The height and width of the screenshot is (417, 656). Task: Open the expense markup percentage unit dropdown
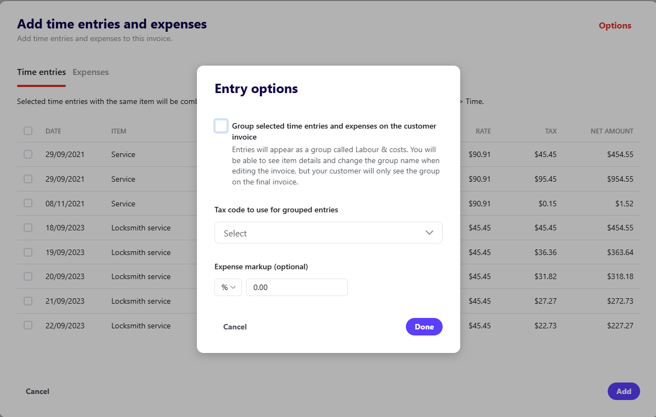click(228, 287)
